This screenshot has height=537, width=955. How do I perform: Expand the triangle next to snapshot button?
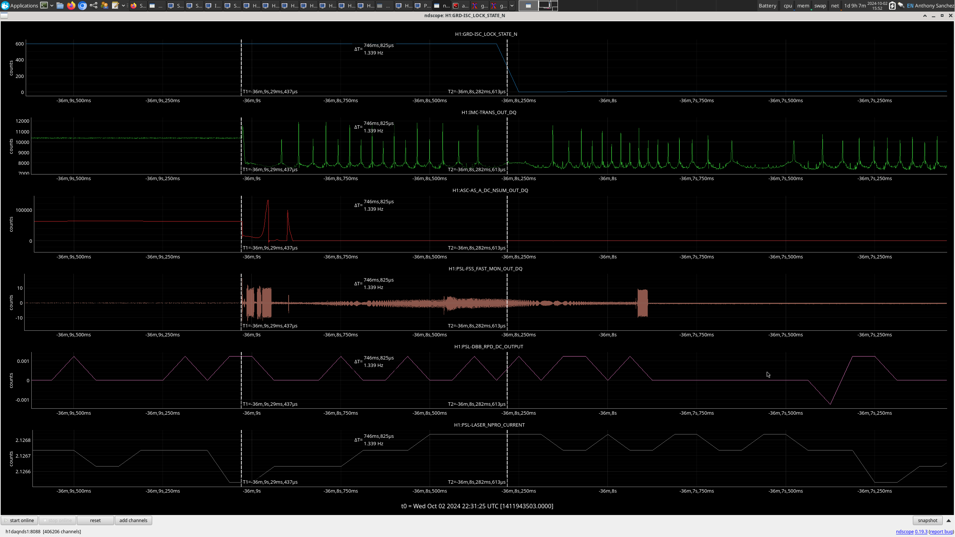(x=949, y=521)
